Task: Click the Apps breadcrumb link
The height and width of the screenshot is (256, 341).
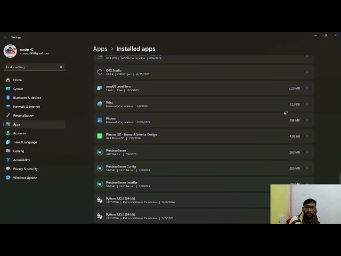Action: click(100, 49)
